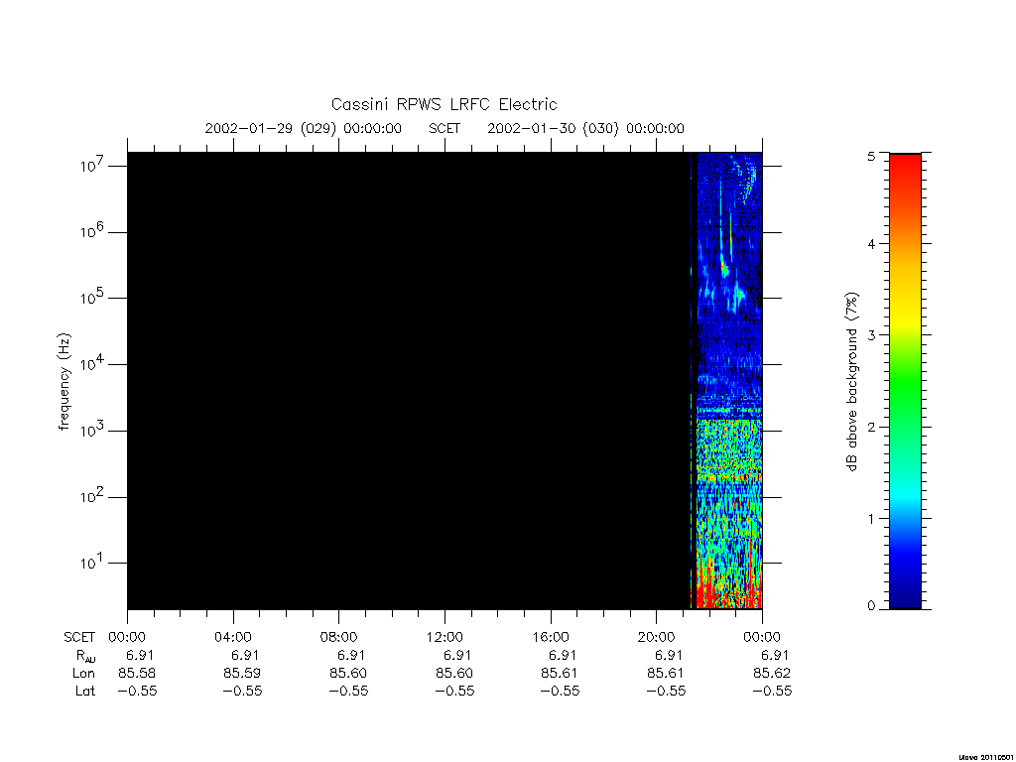Click the "SCET" label between the timestamps
Viewport: 1016px width, 762px height.
pyautogui.click(x=444, y=128)
